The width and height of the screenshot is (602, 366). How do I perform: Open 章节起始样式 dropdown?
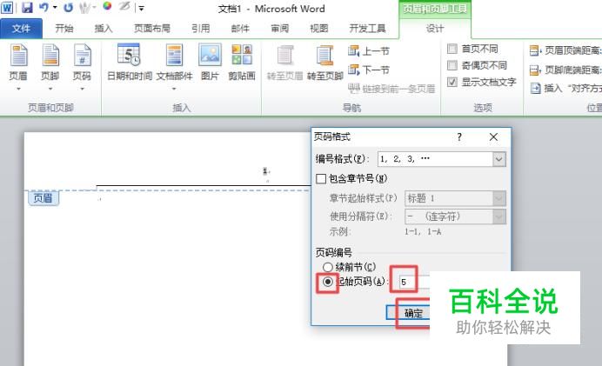pyautogui.click(x=455, y=198)
